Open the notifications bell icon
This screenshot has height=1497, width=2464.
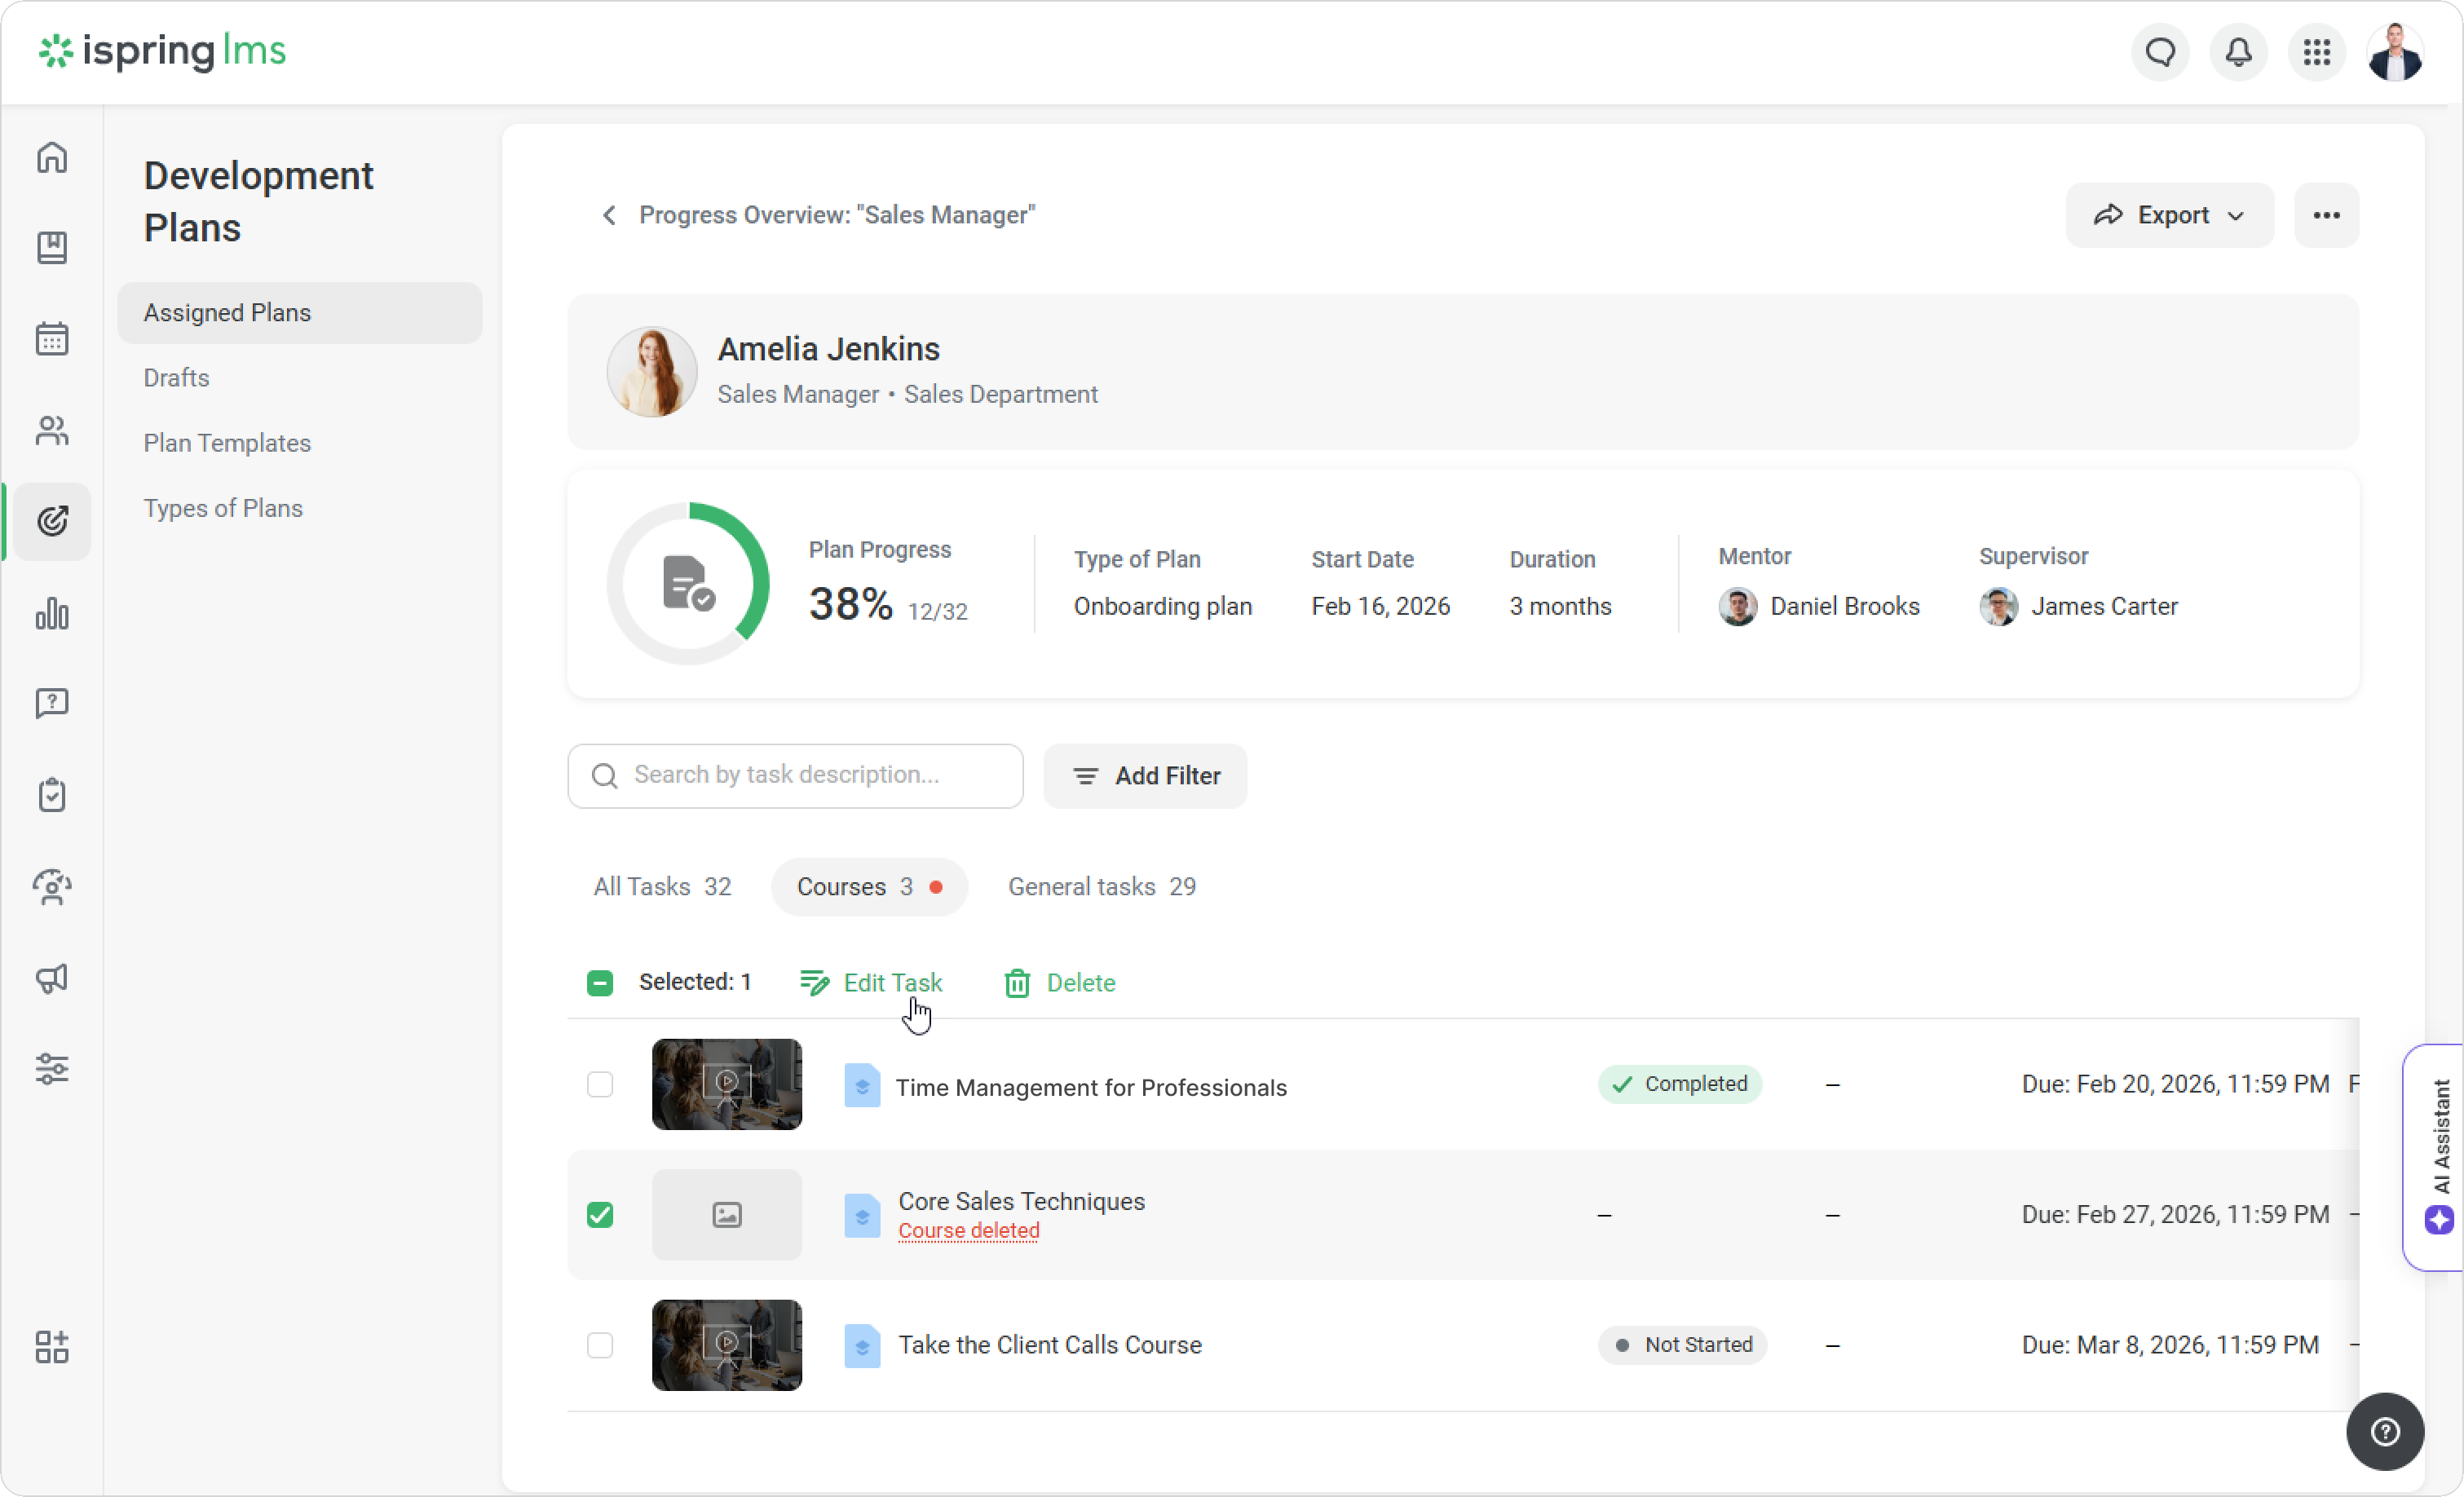pyautogui.click(x=2238, y=52)
